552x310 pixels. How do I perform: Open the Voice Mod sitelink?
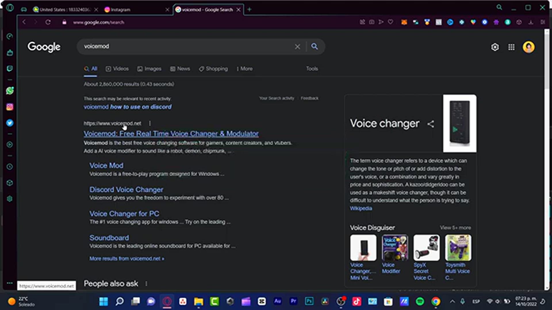106,166
